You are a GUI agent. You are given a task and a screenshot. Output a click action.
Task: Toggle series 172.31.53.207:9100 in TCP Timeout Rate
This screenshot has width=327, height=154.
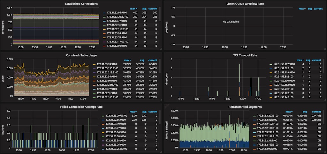click(284, 64)
